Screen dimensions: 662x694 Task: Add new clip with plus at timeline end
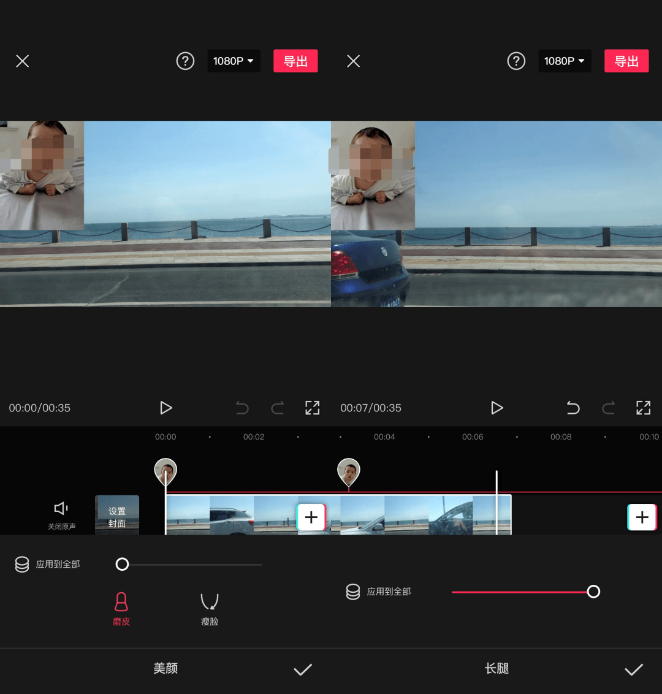pos(642,517)
